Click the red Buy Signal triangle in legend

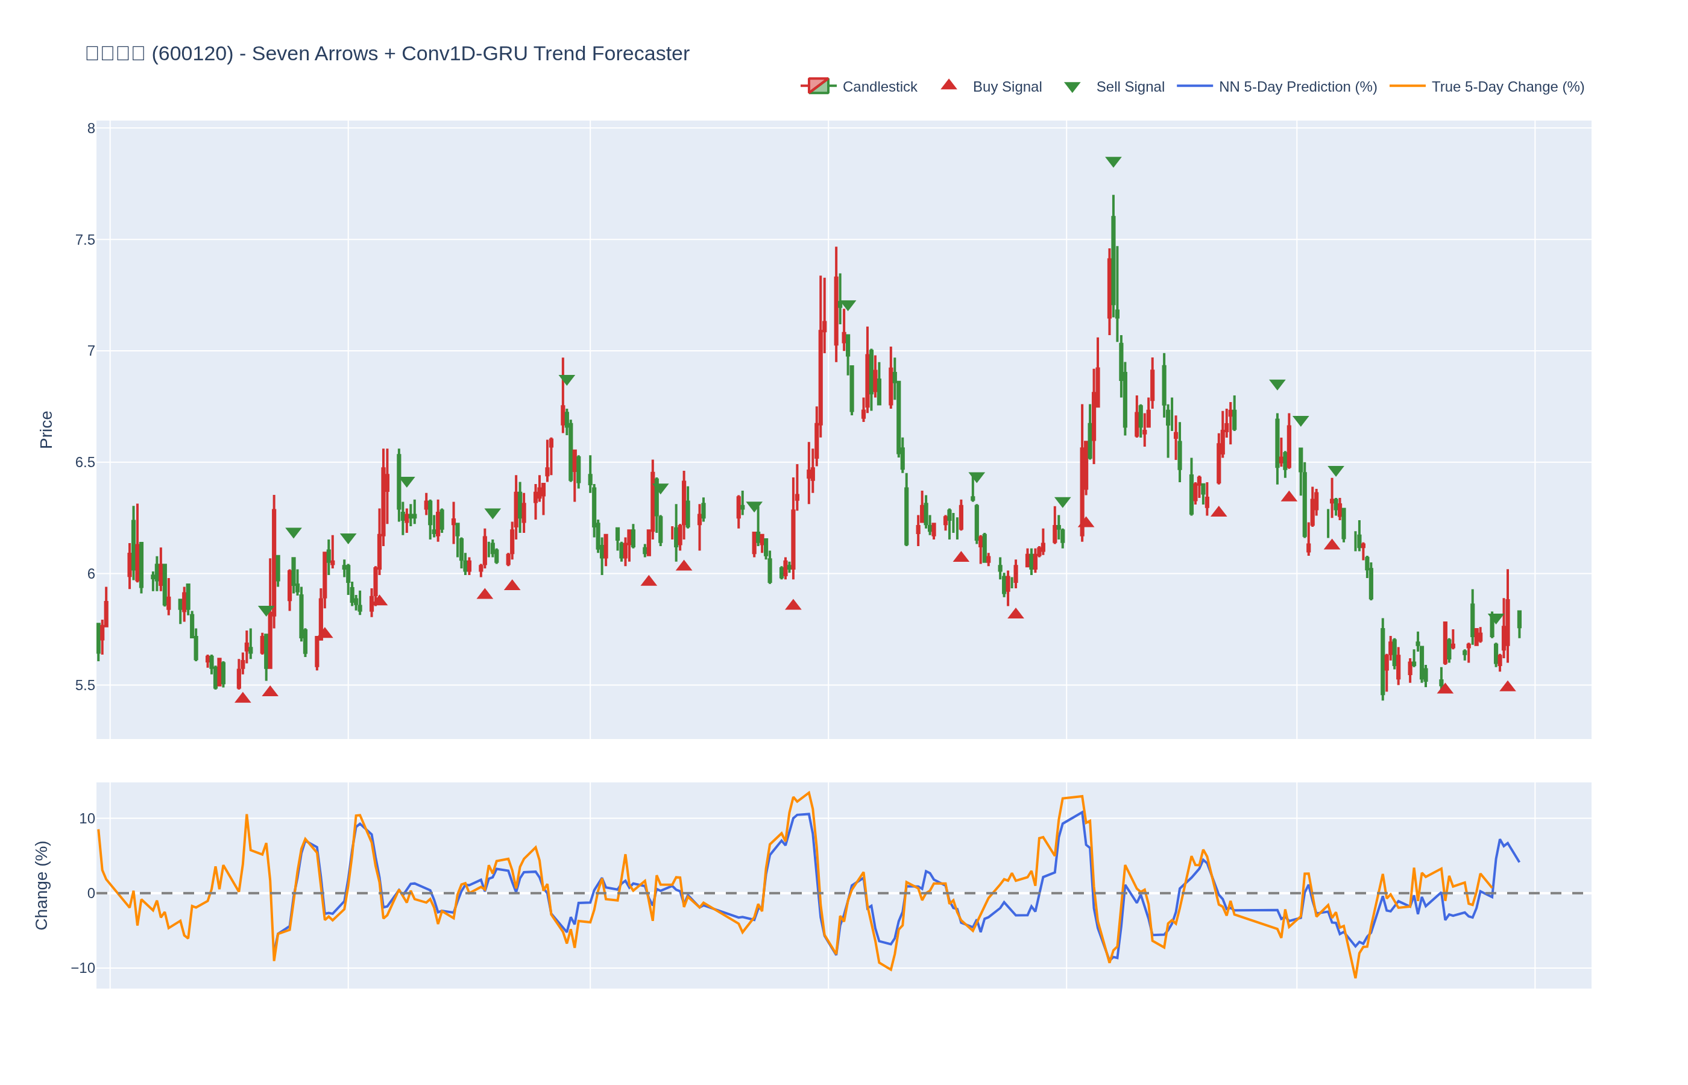point(948,85)
